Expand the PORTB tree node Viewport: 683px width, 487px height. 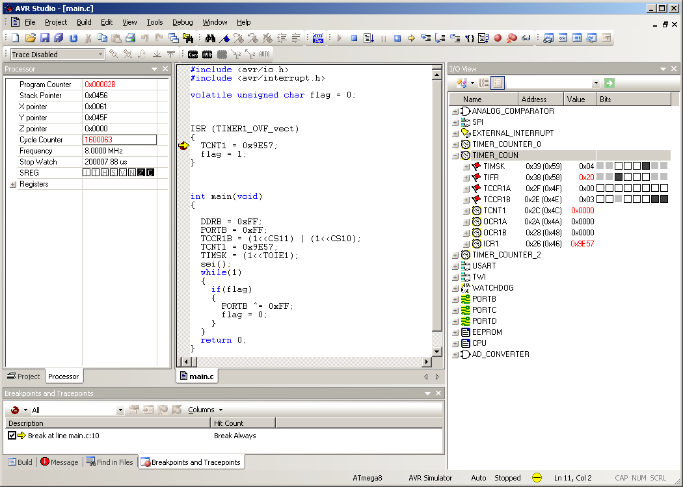tap(455, 299)
